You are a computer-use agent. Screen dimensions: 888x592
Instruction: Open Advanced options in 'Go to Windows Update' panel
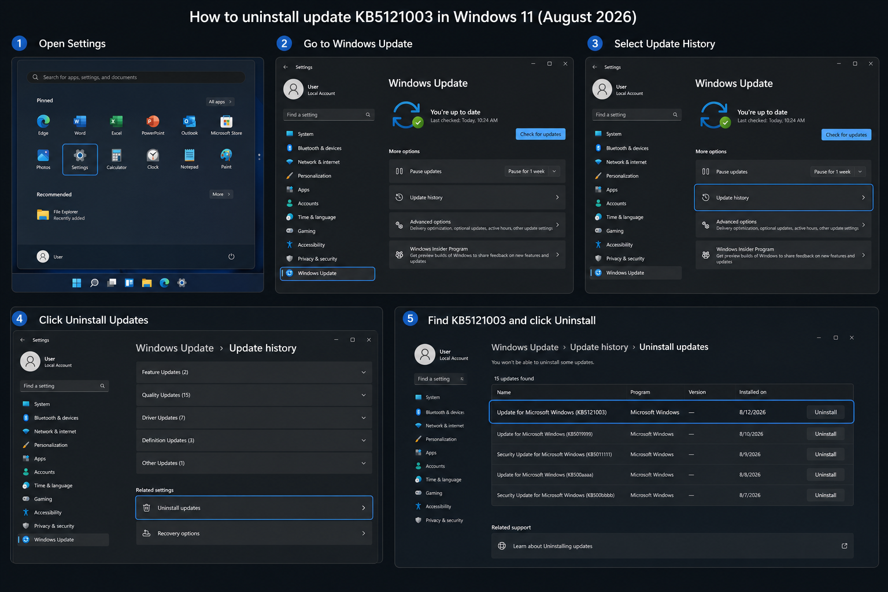coord(477,225)
